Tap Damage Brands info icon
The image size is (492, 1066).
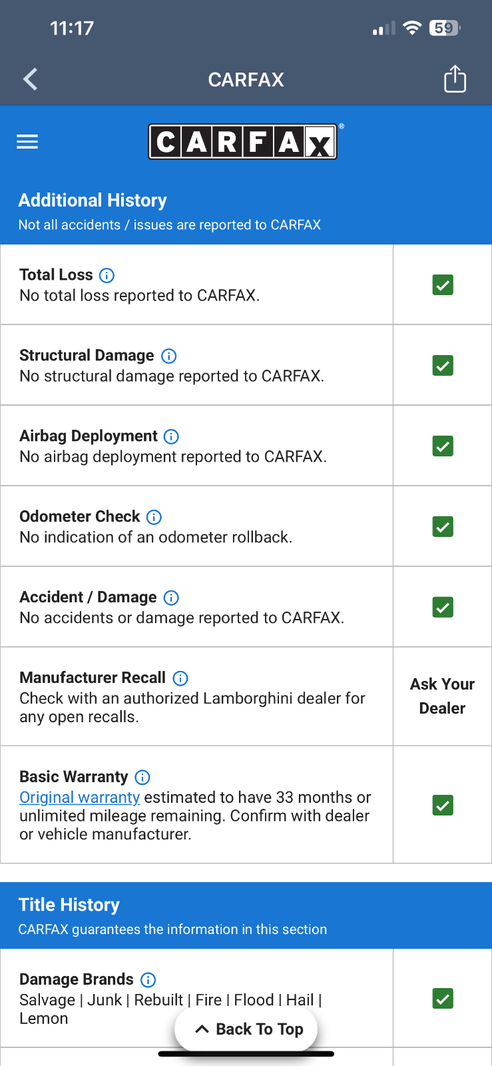click(x=148, y=980)
